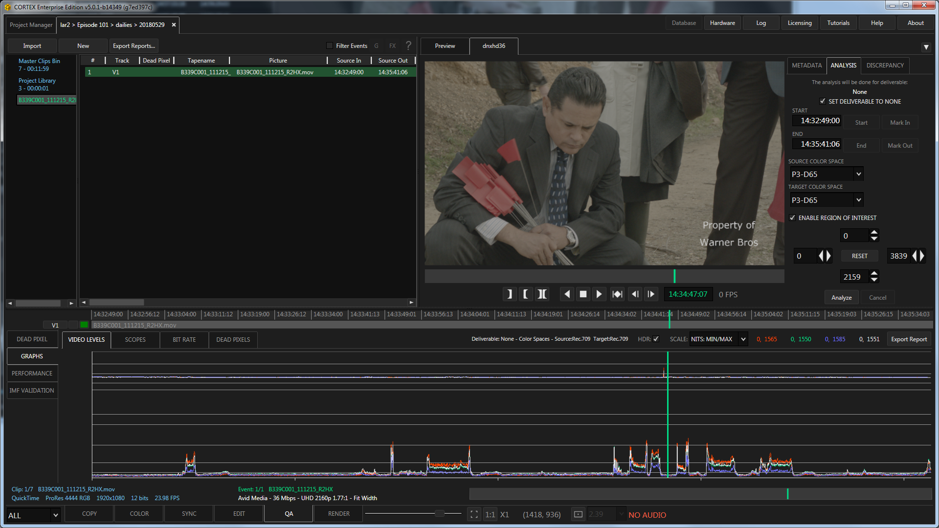Enable the Filter Events checkbox
This screenshot has width=939, height=528.
[x=330, y=45]
